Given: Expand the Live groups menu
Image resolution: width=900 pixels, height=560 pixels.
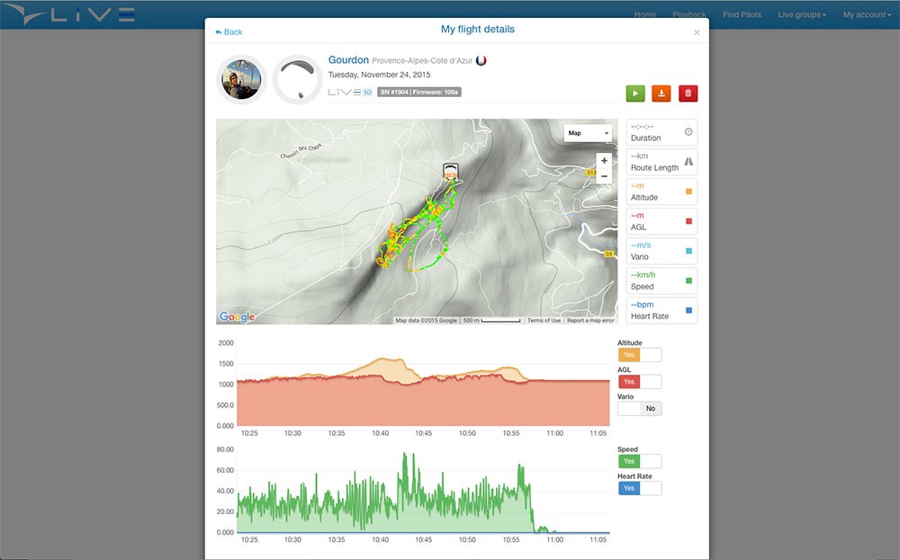Looking at the screenshot, I should (802, 14).
